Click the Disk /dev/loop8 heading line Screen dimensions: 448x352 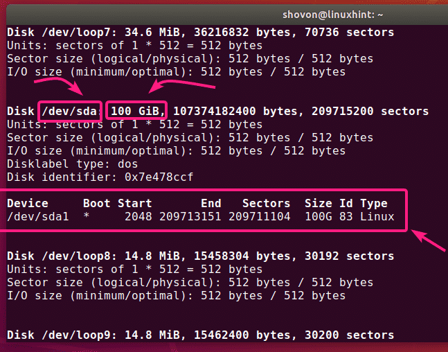(x=200, y=256)
